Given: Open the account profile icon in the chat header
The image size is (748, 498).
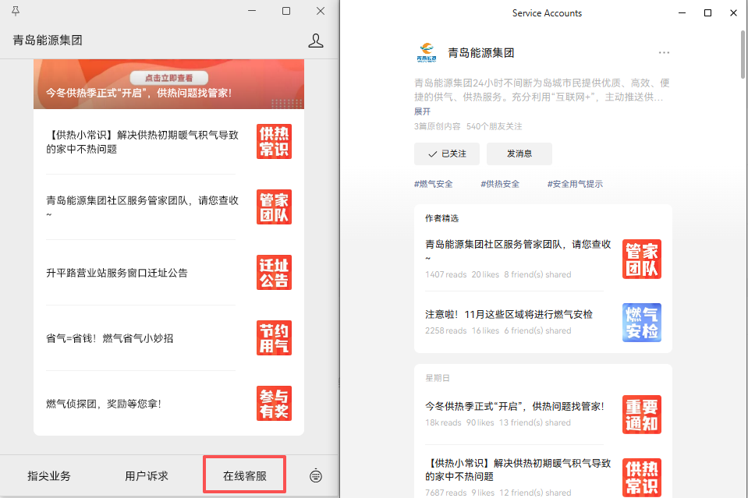Looking at the screenshot, I should [x=315, y=41].
